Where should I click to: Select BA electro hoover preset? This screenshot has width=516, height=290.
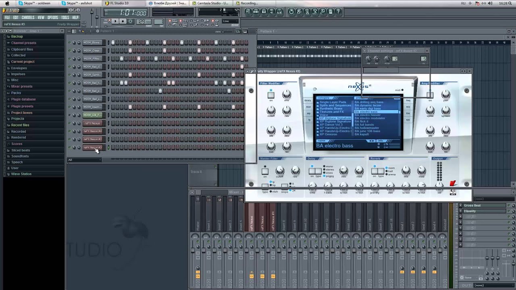tap(368, 115)
